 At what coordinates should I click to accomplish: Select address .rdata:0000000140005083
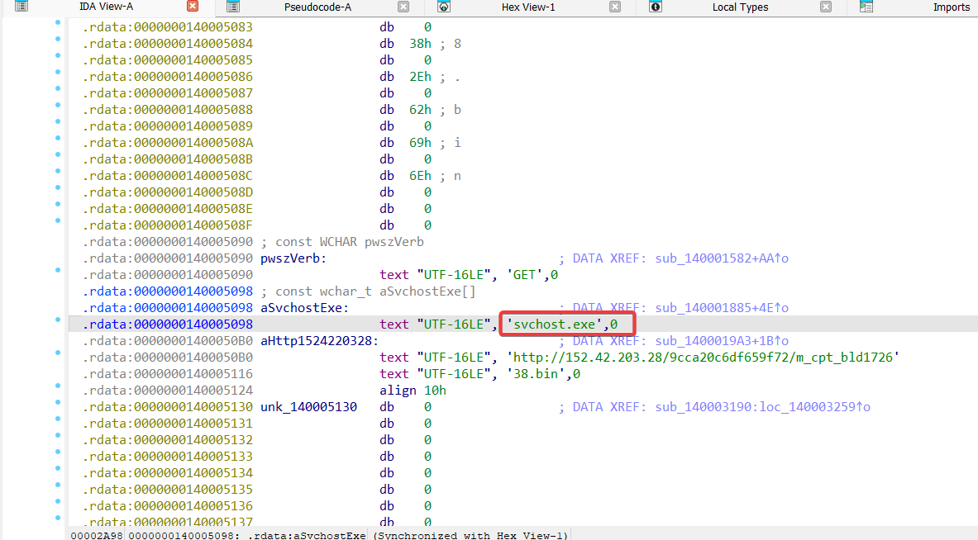(168, 26)
